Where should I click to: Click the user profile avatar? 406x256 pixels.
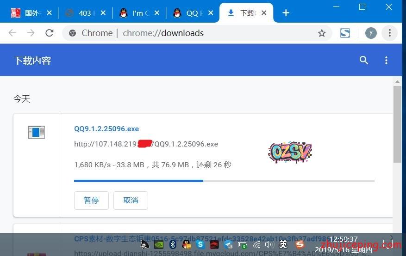pos(370,33)
